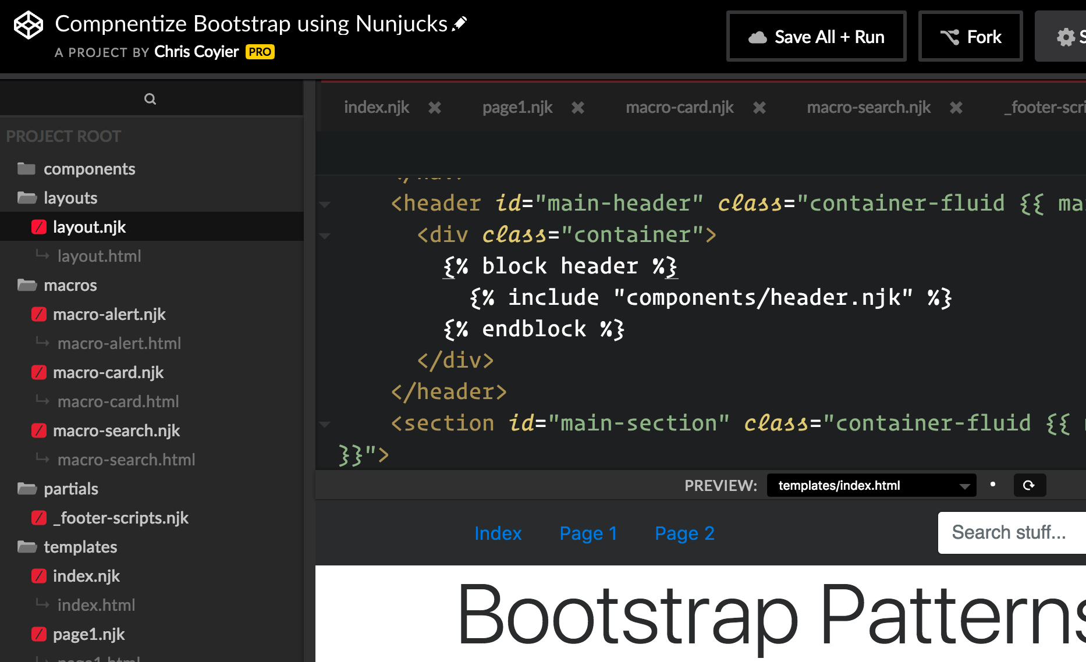Open settings via gear icon

[1065, 37]
